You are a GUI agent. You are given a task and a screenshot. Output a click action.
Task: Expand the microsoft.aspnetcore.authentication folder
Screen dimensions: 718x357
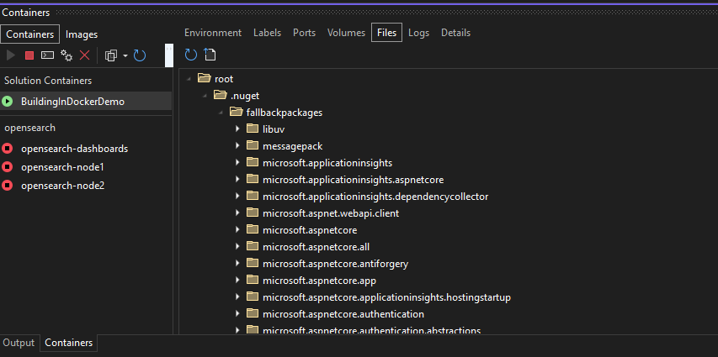pos(237,313)
